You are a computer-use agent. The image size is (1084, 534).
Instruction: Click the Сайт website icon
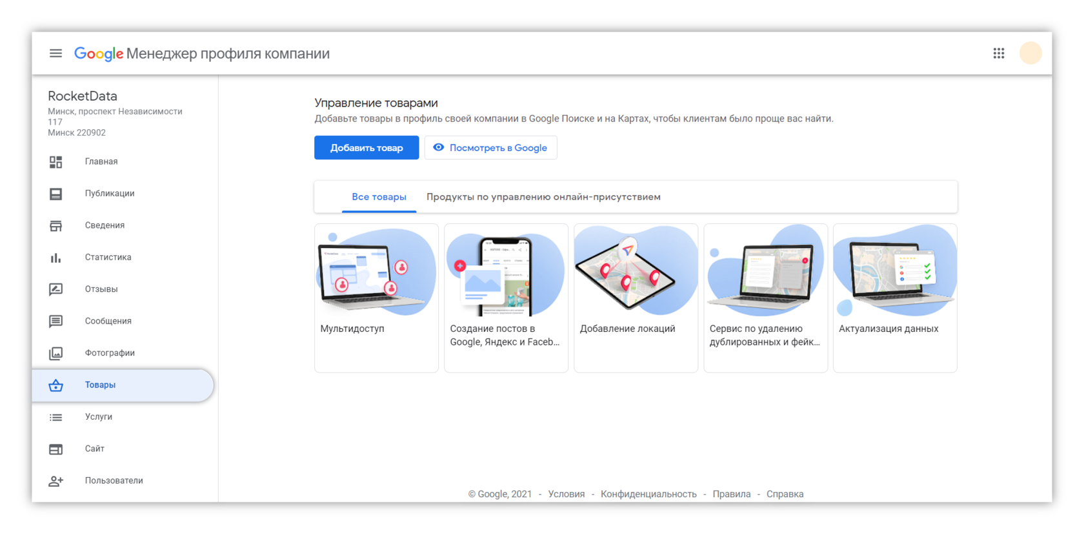pos(56,449)
